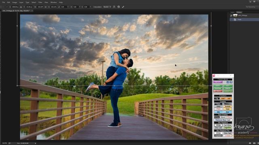Select the Paste history state
The image size is (259, 145).
(x=244, y=19)
